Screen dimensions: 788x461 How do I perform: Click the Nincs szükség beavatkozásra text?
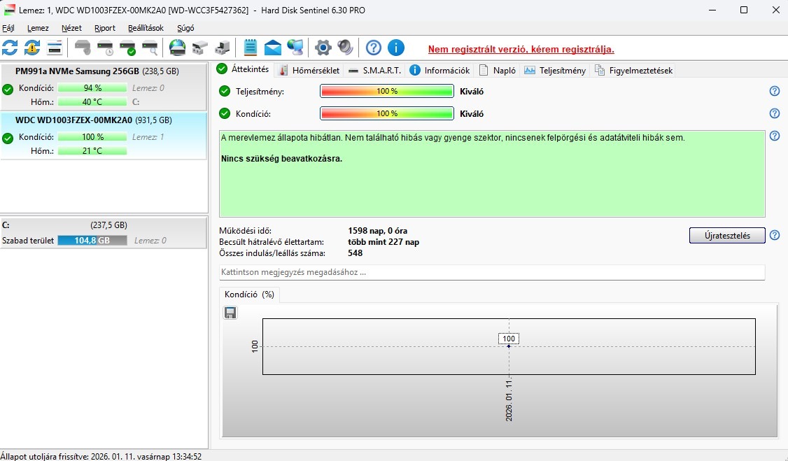pyautogui.click(x=281, y=159)
